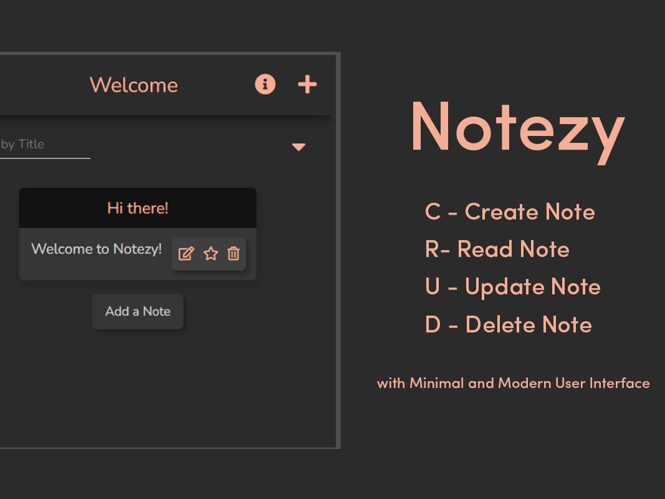Click the 'Welcome to Notezy!' note text
665x499 pixels.
coord(97,249)
